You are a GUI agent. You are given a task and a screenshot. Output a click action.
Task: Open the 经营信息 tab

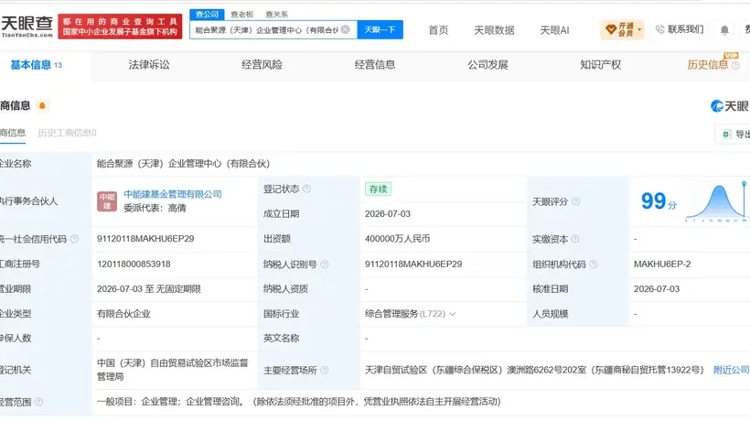[x=374, y=65]
